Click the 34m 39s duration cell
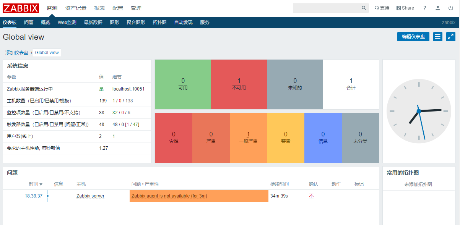The width and height of the screenshot is (460, 225). 279,196
